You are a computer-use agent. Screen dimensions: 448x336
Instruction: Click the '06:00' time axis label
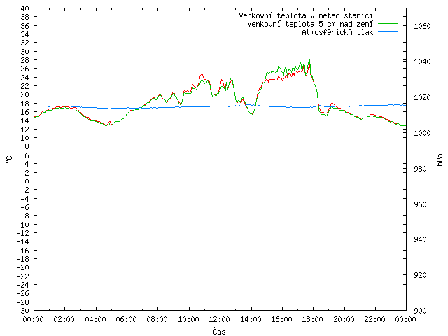127,319
